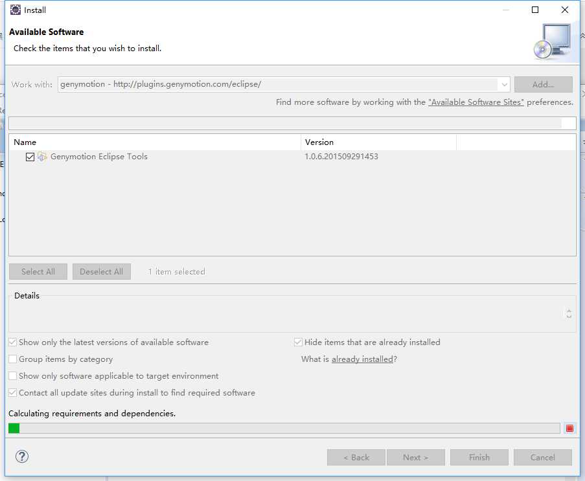Open the already installed link
The width and height of the screenshot is (585, 481).
click(x=362, y=359)
